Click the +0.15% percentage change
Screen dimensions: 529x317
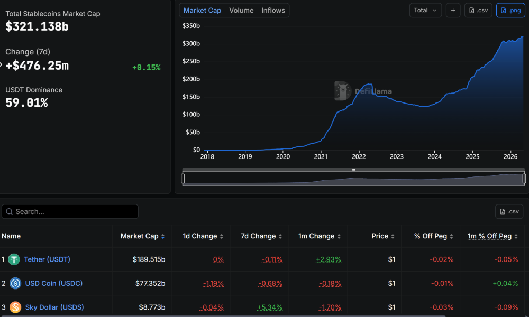point(146,68)
